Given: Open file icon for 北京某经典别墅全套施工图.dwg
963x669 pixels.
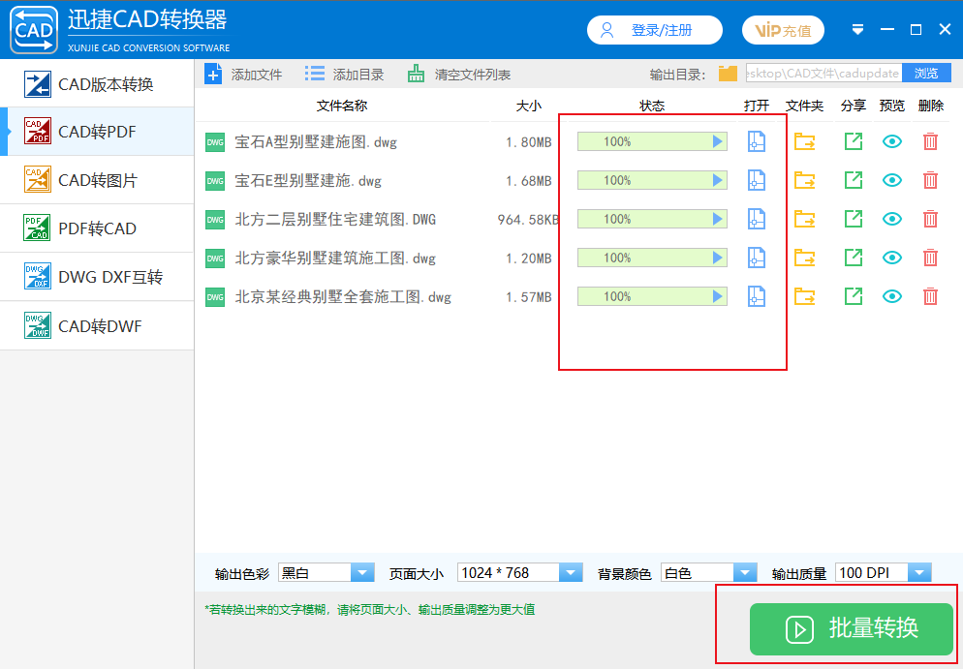Looking at the screenshot, I should point(756,296).
